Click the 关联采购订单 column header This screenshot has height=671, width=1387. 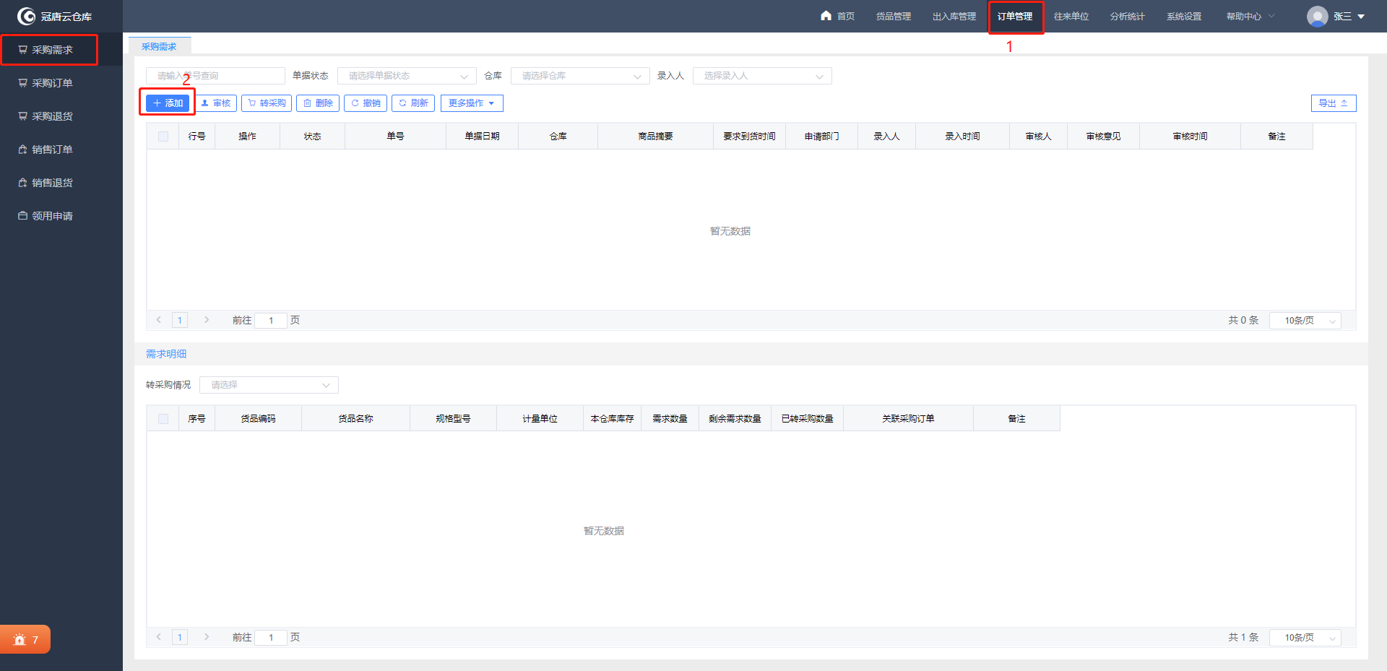908,419
